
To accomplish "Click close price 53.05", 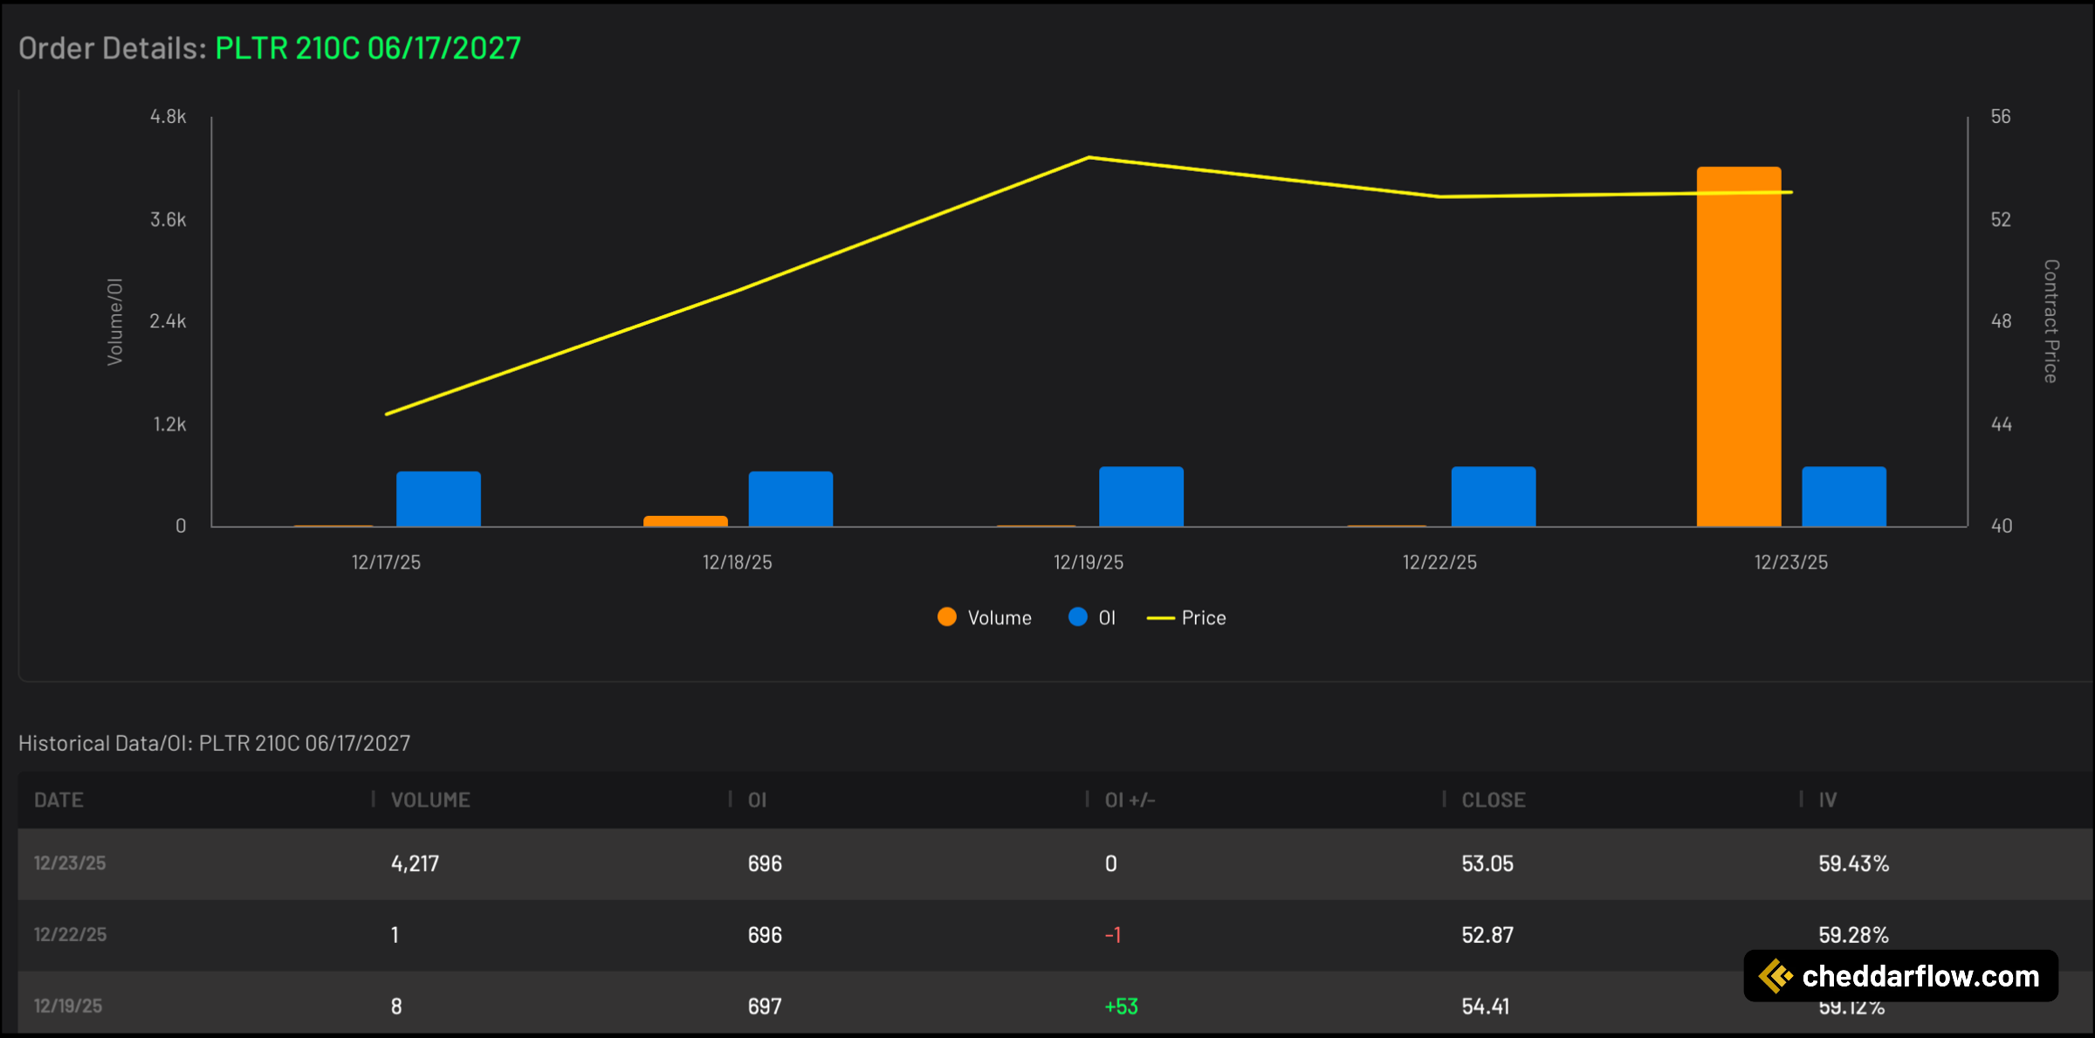I will tap(1487, 863).
